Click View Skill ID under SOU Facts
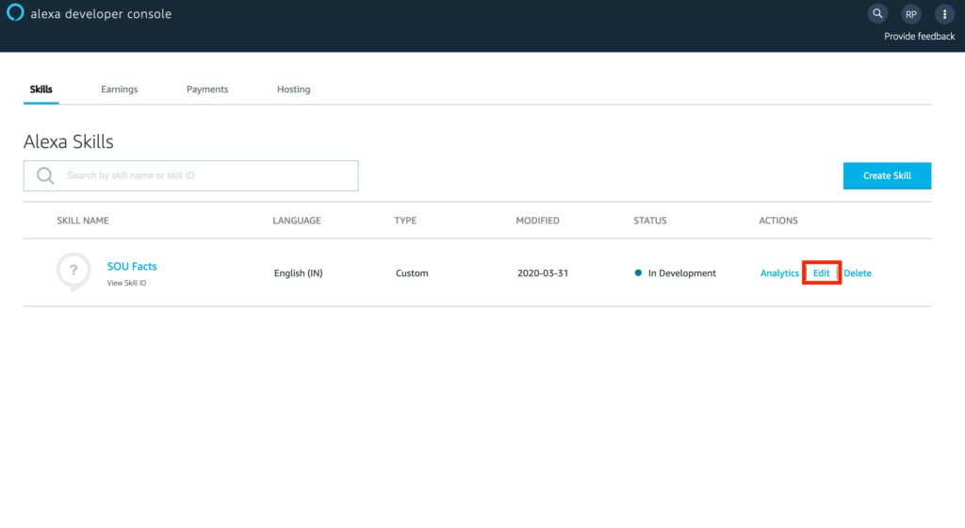Viewport: 965px width, 528px height. pos(126,283)
